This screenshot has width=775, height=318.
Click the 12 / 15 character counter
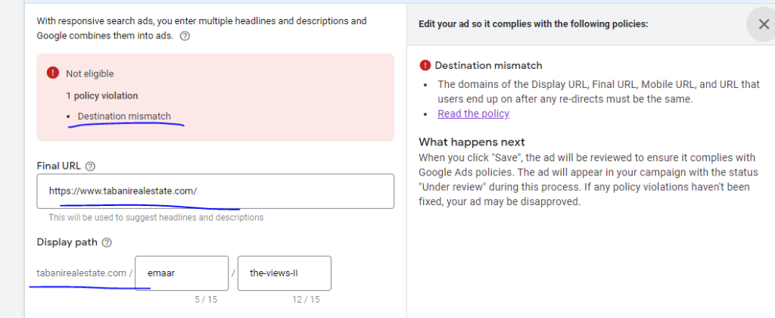click(306, 300)
